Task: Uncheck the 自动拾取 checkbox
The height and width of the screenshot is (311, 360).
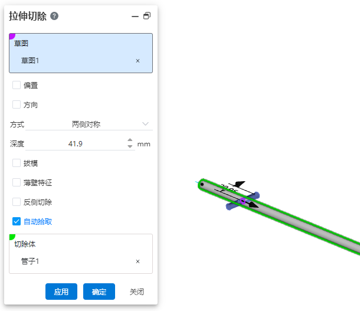Action: pos(17,221)
